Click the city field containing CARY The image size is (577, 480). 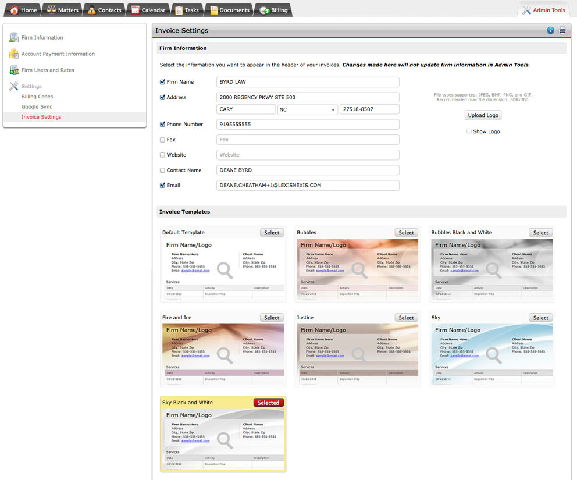246,109
